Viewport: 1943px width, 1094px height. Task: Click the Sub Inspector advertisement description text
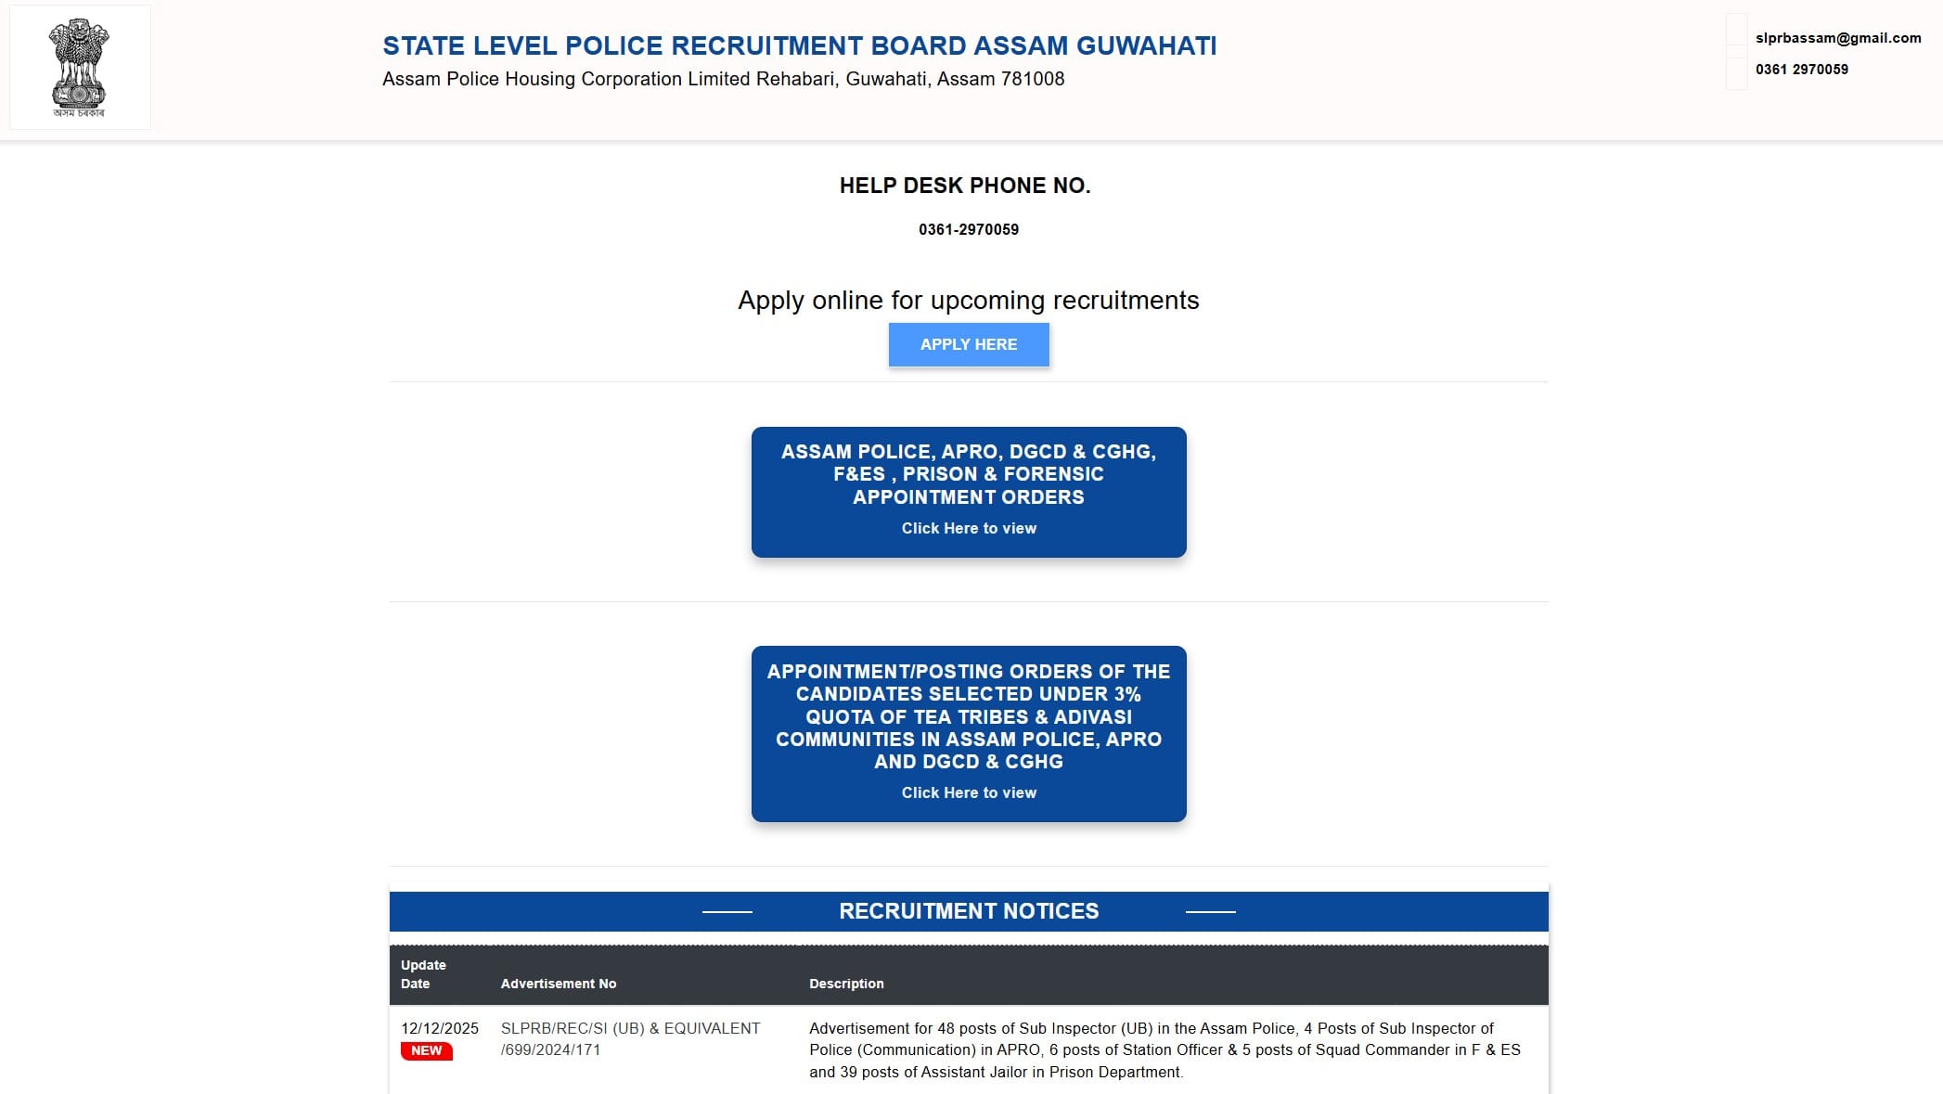click(1165, 1050)
